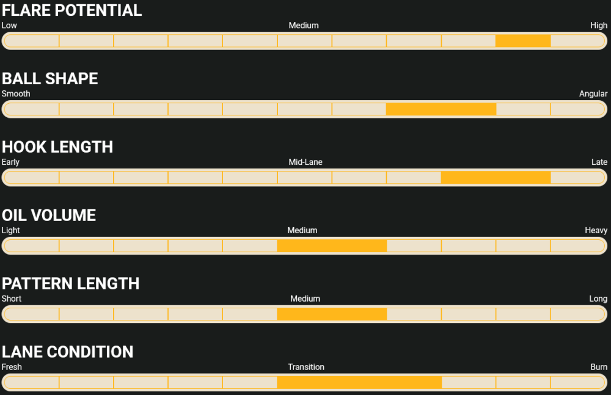Select the last segment of Oil Volume bar
This screenshot has height=395, width=611.
click(x=577, y=246)
